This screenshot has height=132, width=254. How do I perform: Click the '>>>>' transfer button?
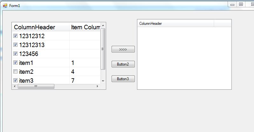(x=123, y=49)
